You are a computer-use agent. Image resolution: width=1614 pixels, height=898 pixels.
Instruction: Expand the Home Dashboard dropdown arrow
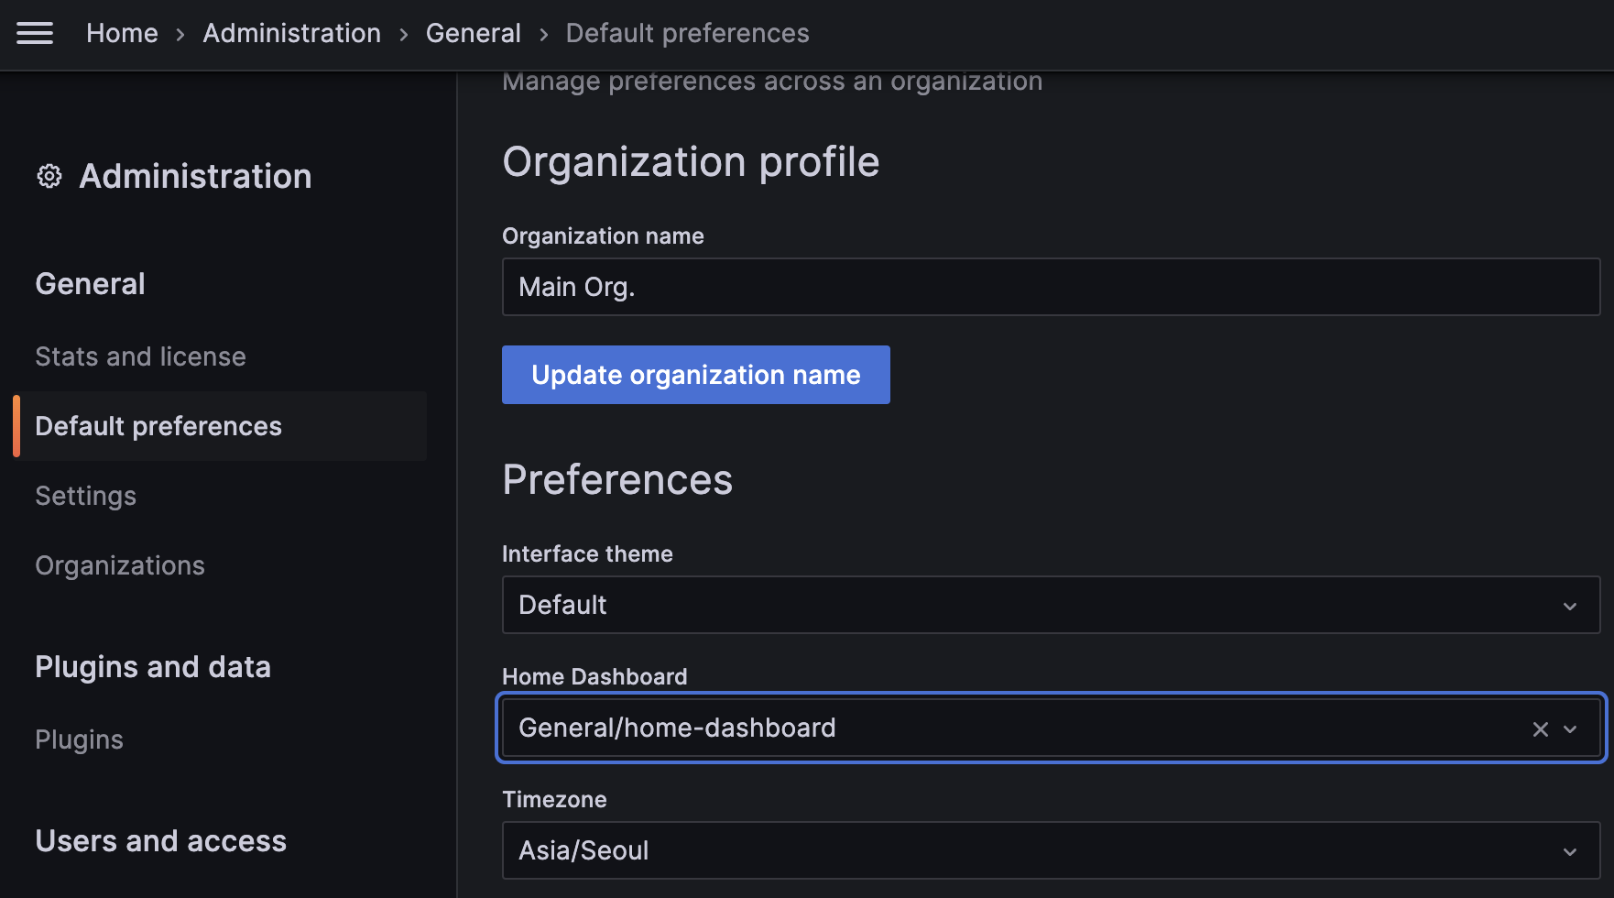point(1570,728)
